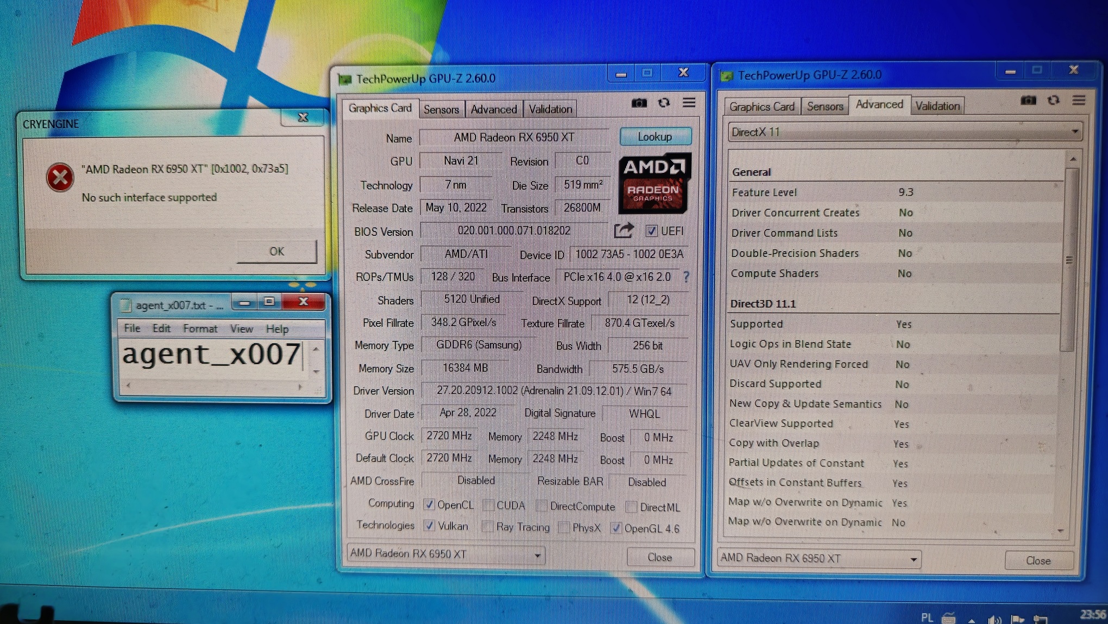Toggle the OpenCL checkbox

click(429, 504)
